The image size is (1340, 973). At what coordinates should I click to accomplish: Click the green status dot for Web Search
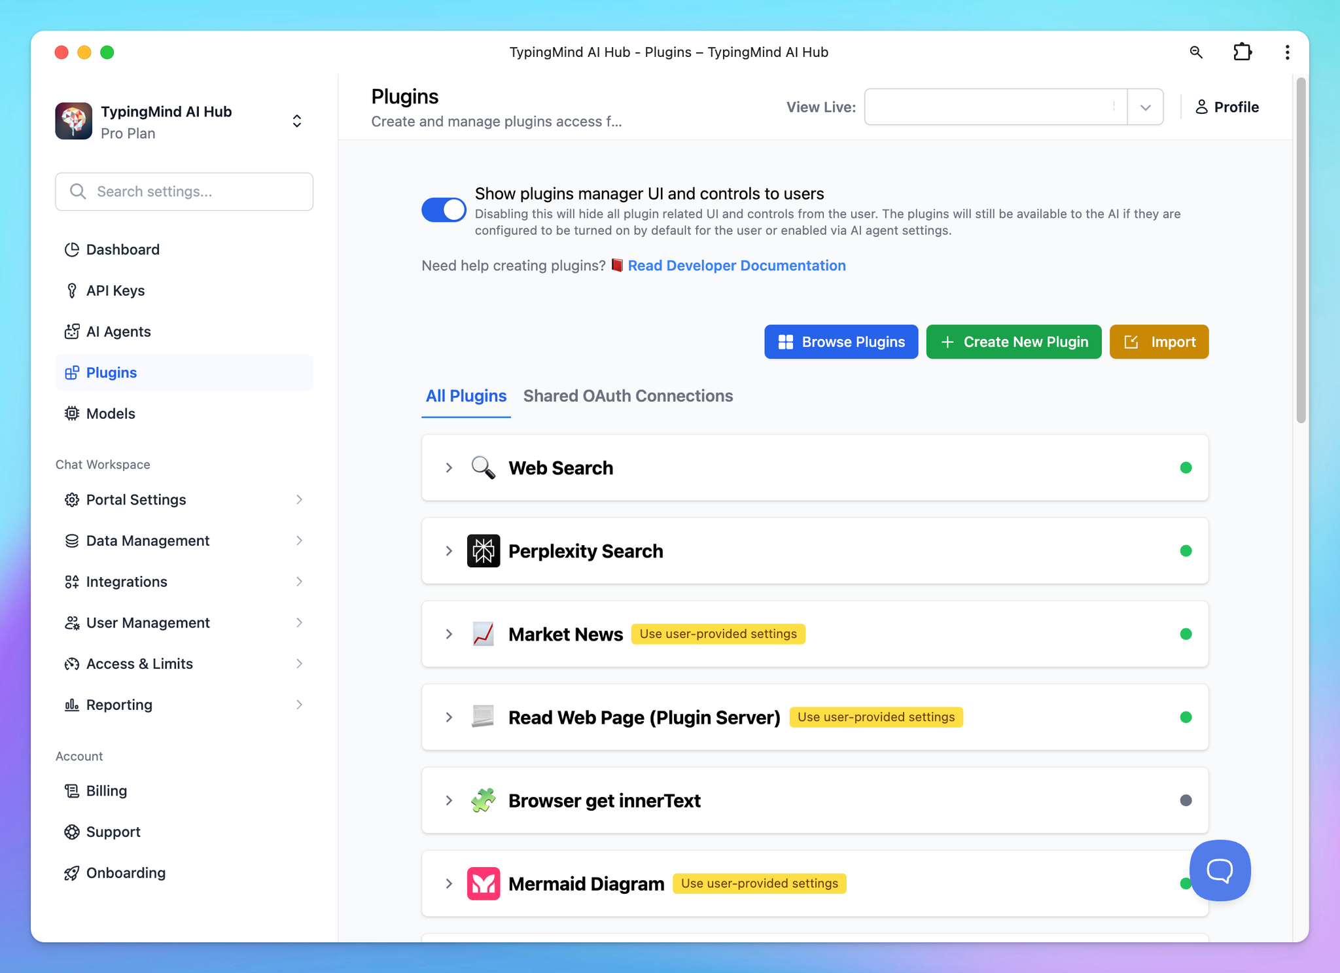point(1186,468)
